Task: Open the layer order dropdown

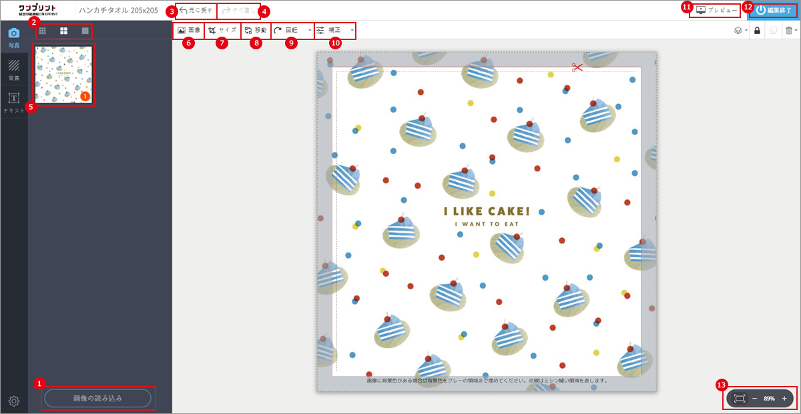Action: [x=740, y=31]
